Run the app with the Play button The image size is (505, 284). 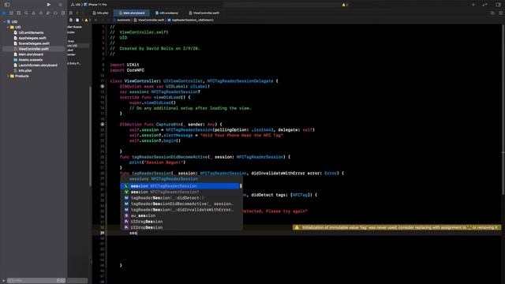point(49,5)
